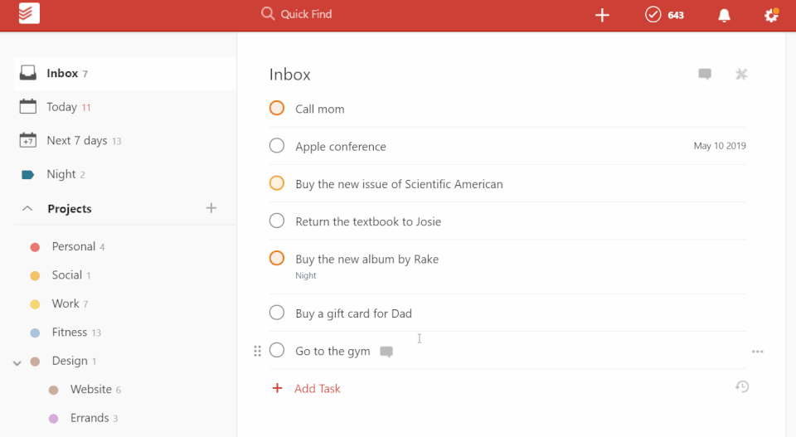
Task: Select the Personal project red dot
Action: [35, 247]
